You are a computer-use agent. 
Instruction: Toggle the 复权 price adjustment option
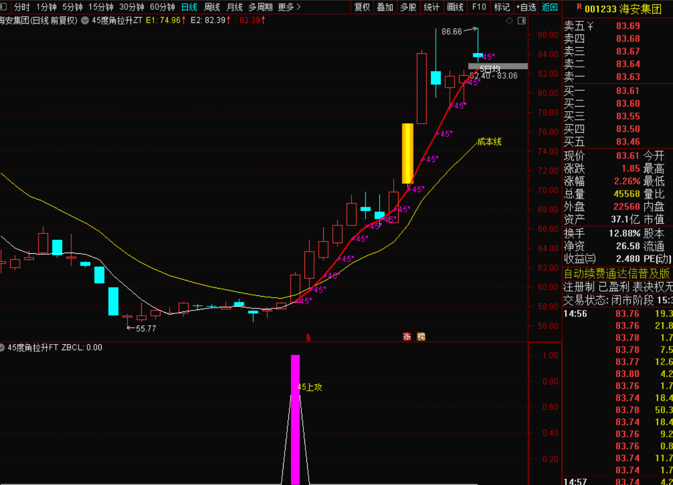coord(362,7)
